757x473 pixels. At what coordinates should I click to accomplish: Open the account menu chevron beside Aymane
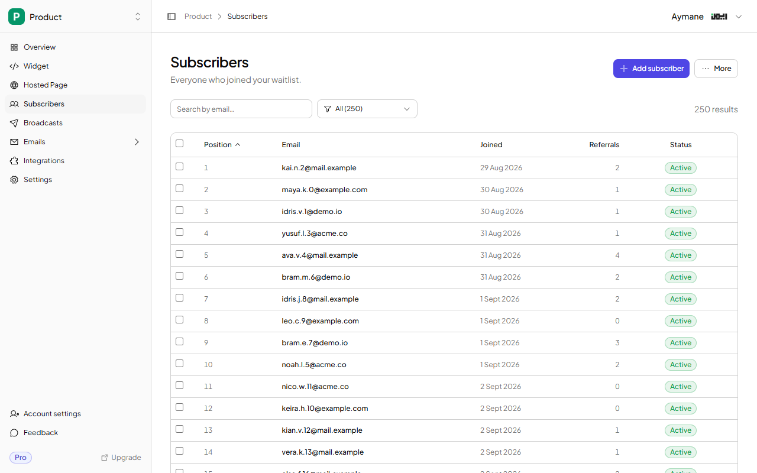pyautogui.click(x=738, y=17)
